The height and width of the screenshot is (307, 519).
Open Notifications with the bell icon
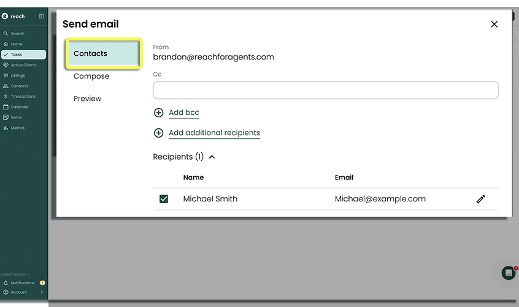[x=6, y=283]
